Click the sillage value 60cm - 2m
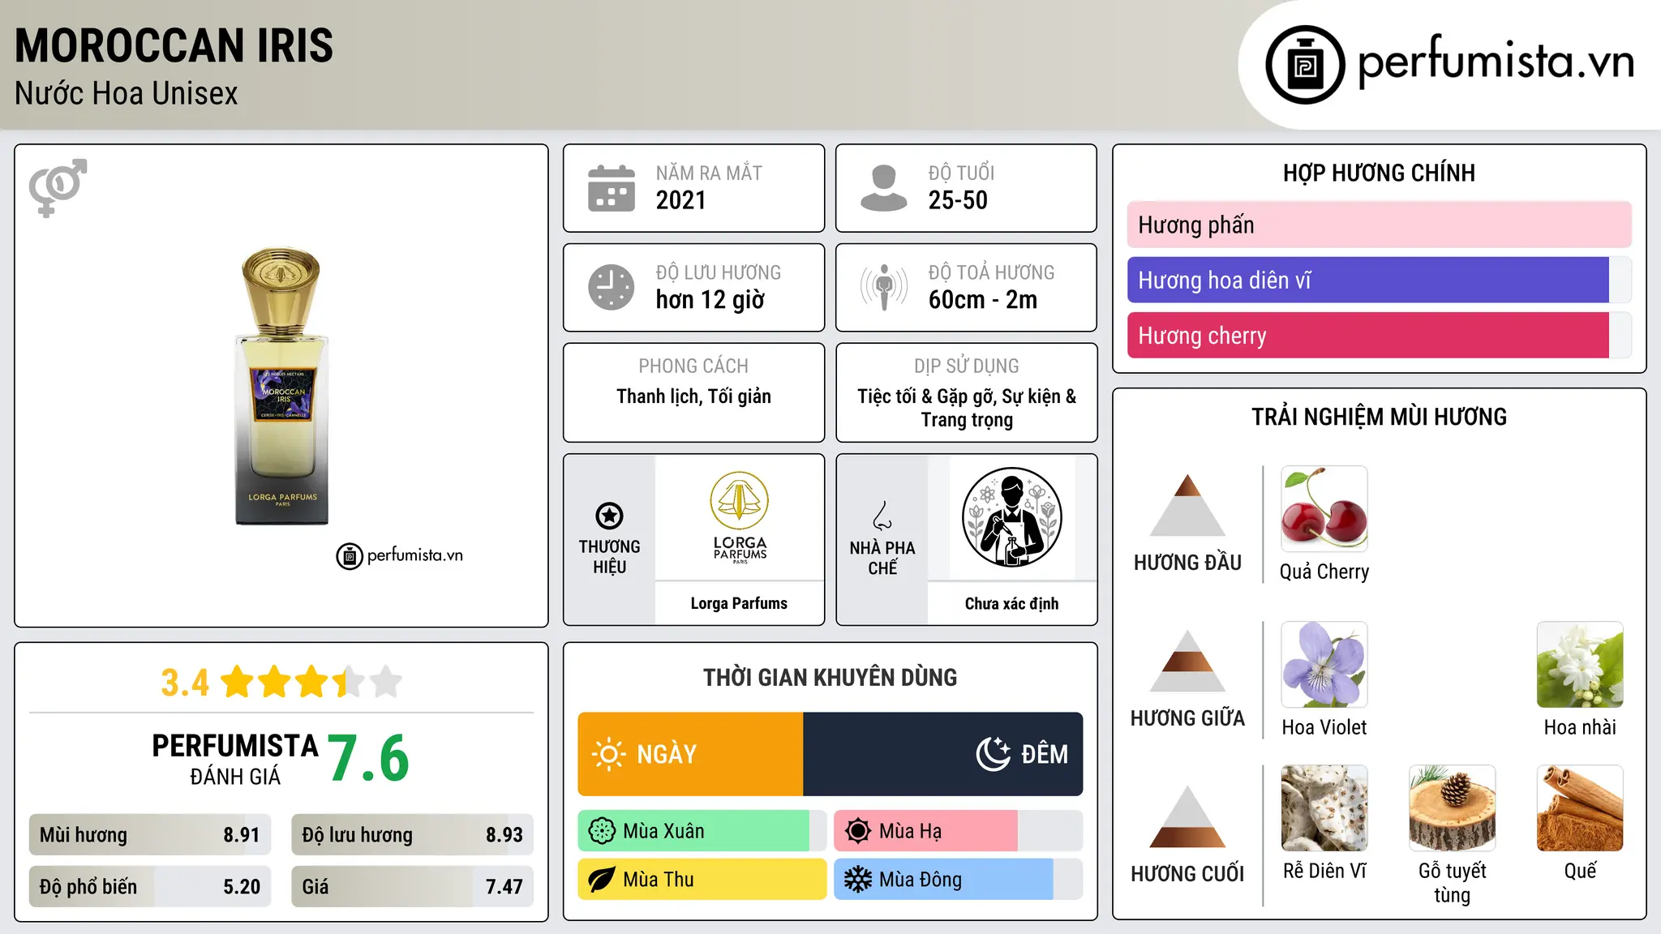 click(983, 300)
